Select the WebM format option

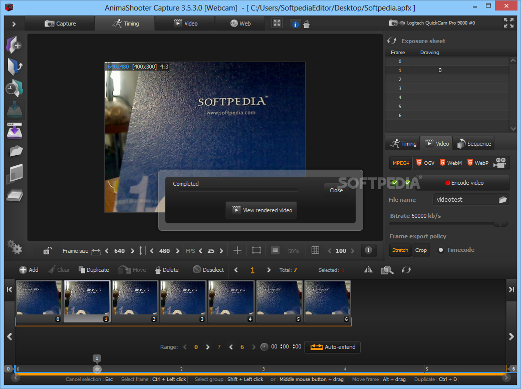(450, 163)
